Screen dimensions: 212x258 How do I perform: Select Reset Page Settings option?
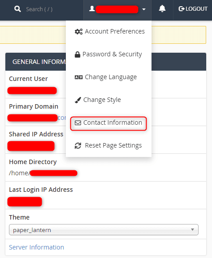click(108, 146)
